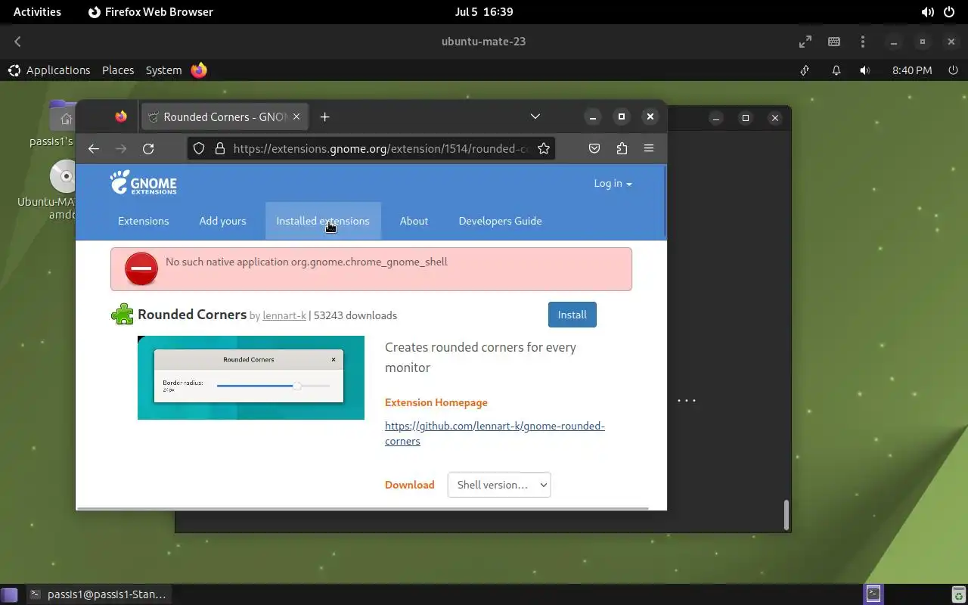Image resolution: width=968 pixels, height=605 pixels.
Task: Open the Developers Guide tab
Action: pos(500,221)
